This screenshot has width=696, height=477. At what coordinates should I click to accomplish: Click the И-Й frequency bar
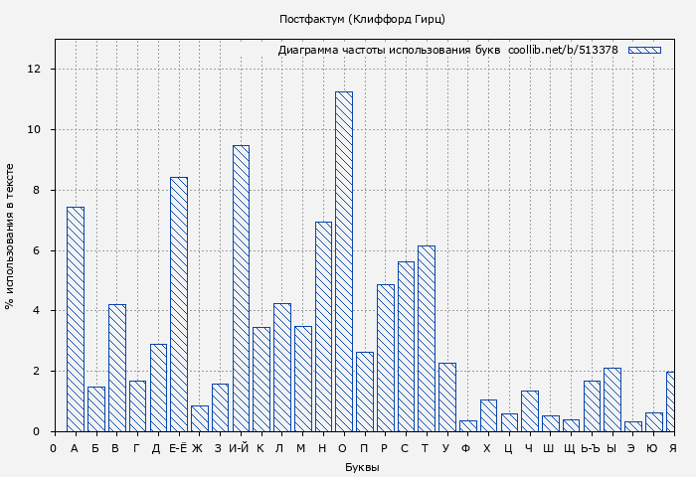[x=241, y=288]
